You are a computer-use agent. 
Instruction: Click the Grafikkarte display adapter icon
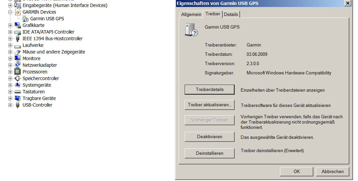click(x=18, y=25)
